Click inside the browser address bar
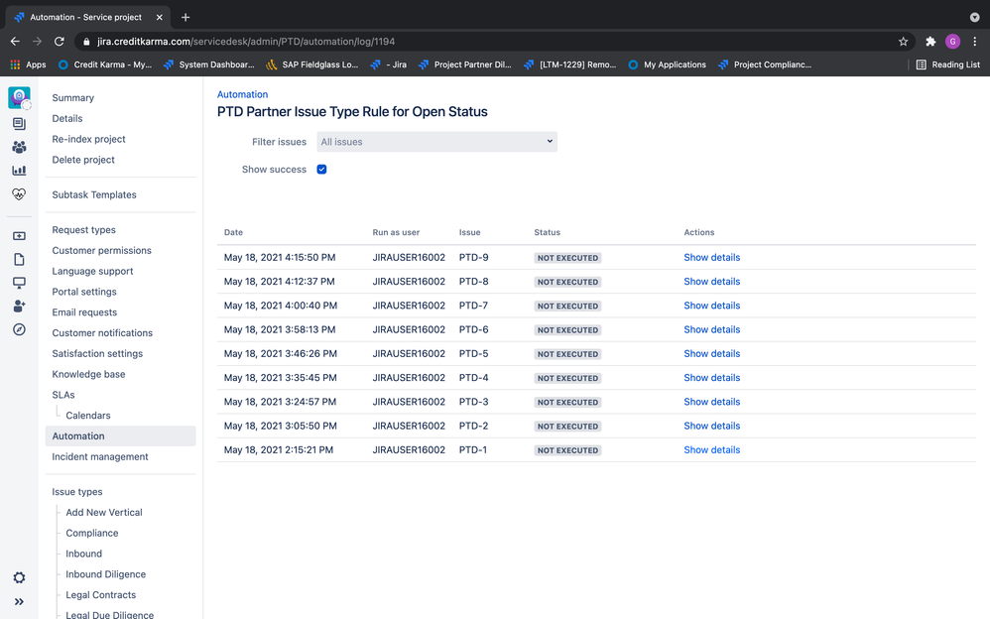The height and width of the screenshot is (619, 990). 397,42
